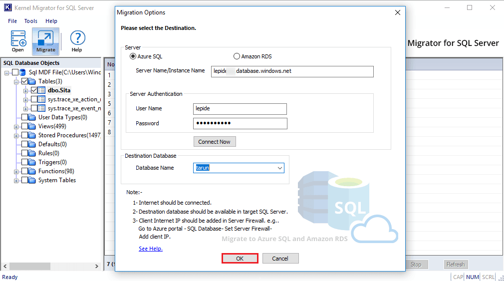The height and width of the screenshot is (281, 504).
Task: Collapse the Tables(3) node
Action: click(x=16, y=82)
